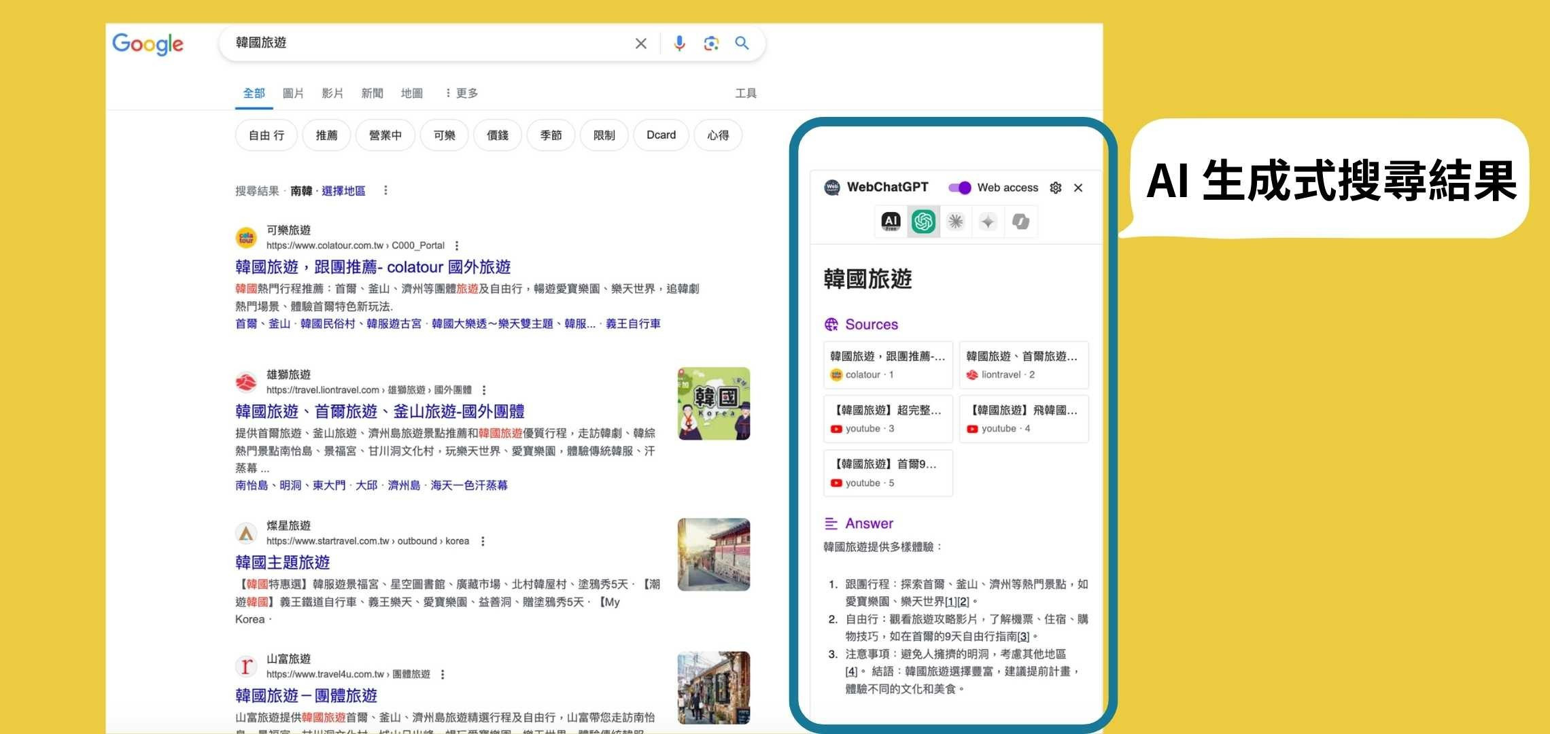1550x734 pixels.
Task: Click the Google logo
Action: [148, 44]
